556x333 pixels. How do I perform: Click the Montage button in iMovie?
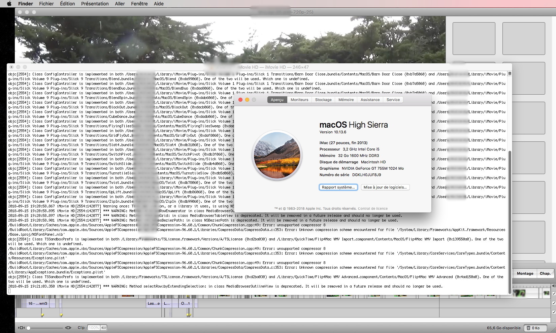point(525,273)
